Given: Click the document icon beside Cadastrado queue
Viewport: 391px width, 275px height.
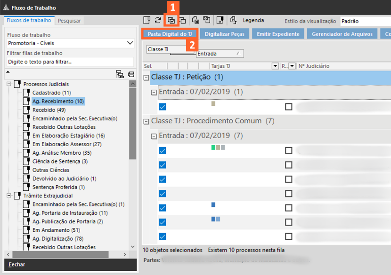Looking at the screenshot, I should (x=26, y=93).
